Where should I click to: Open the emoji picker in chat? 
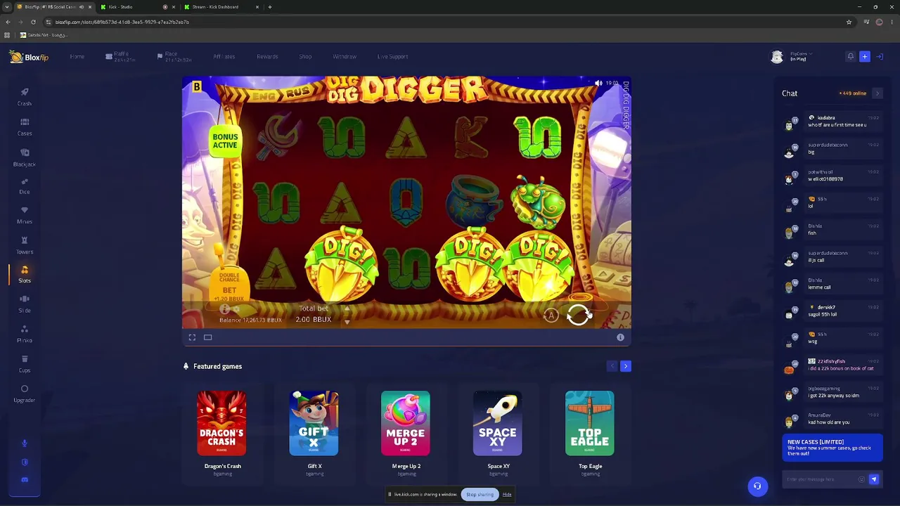(861, 479)
